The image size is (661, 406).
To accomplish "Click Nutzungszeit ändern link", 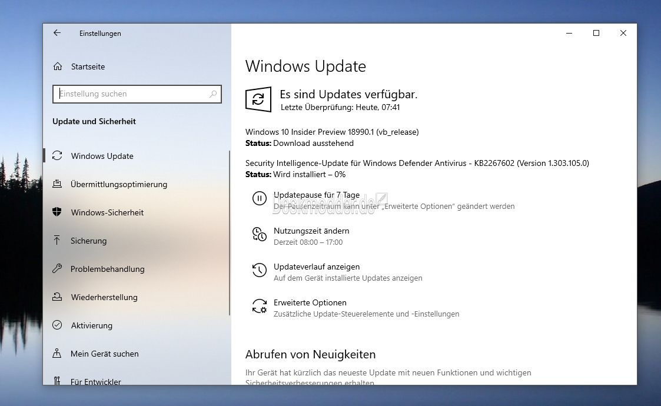I will click(x=311, y=231).
